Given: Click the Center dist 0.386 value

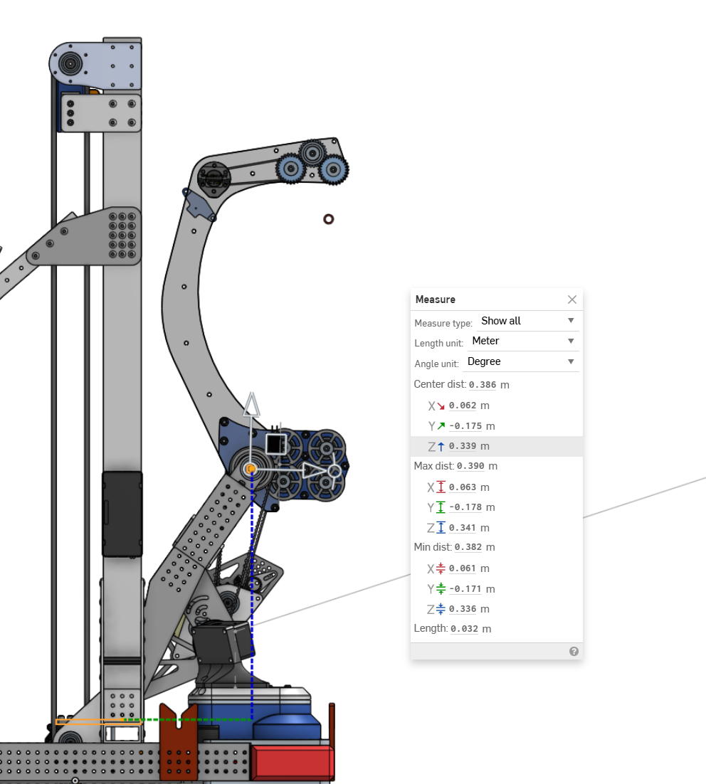Looking at the screenshot, I should coord(483,385).
